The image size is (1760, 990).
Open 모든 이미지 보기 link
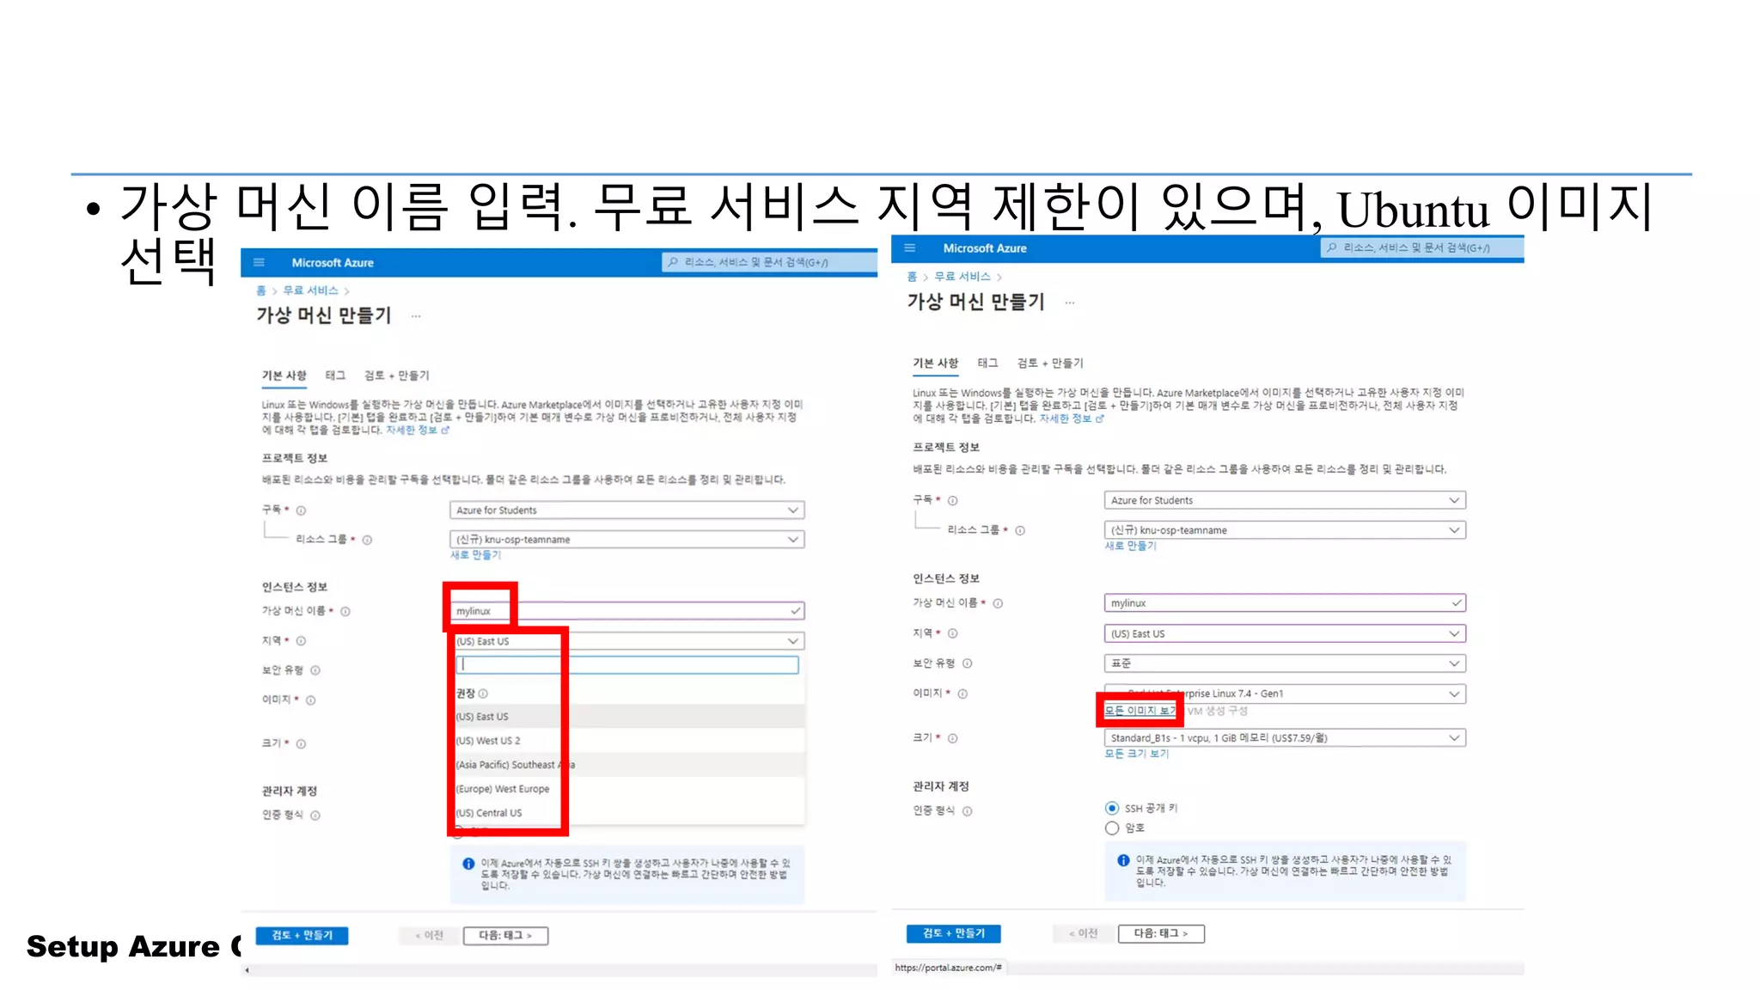(1140, 711)
